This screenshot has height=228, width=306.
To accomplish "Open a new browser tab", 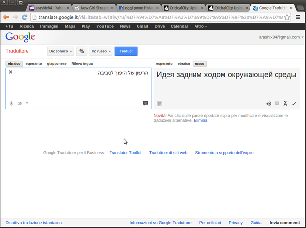I will coord(300,8).
